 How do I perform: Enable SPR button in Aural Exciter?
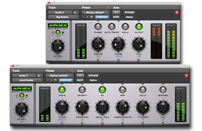(122, 90)
